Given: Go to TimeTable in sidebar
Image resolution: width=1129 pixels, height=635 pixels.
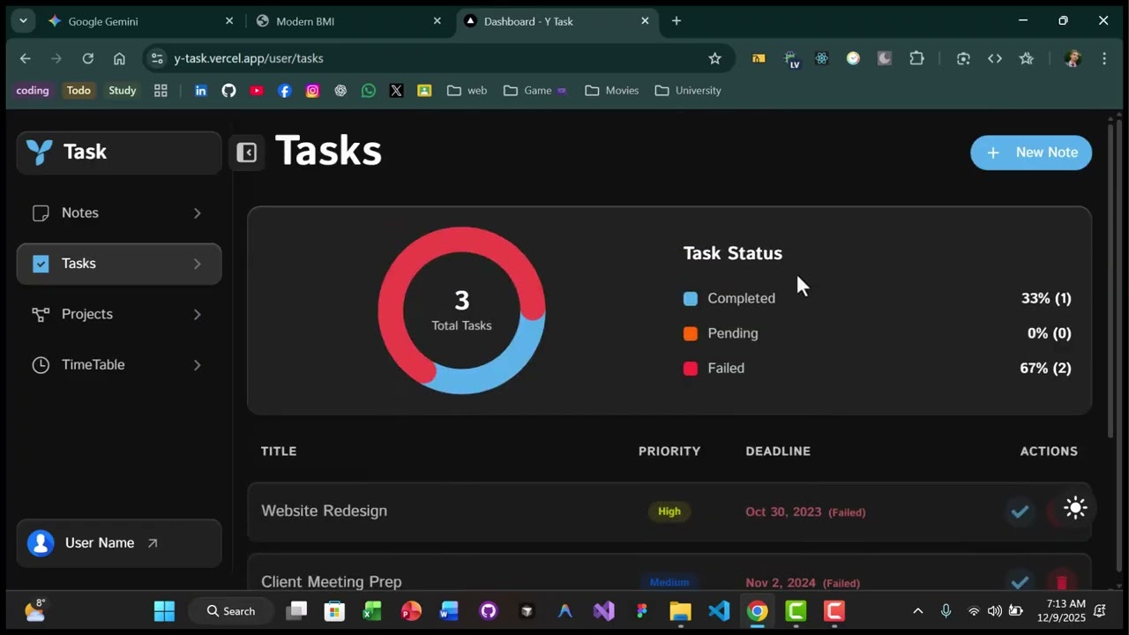Looking at the screenshot, I should [x=119, y=364].
